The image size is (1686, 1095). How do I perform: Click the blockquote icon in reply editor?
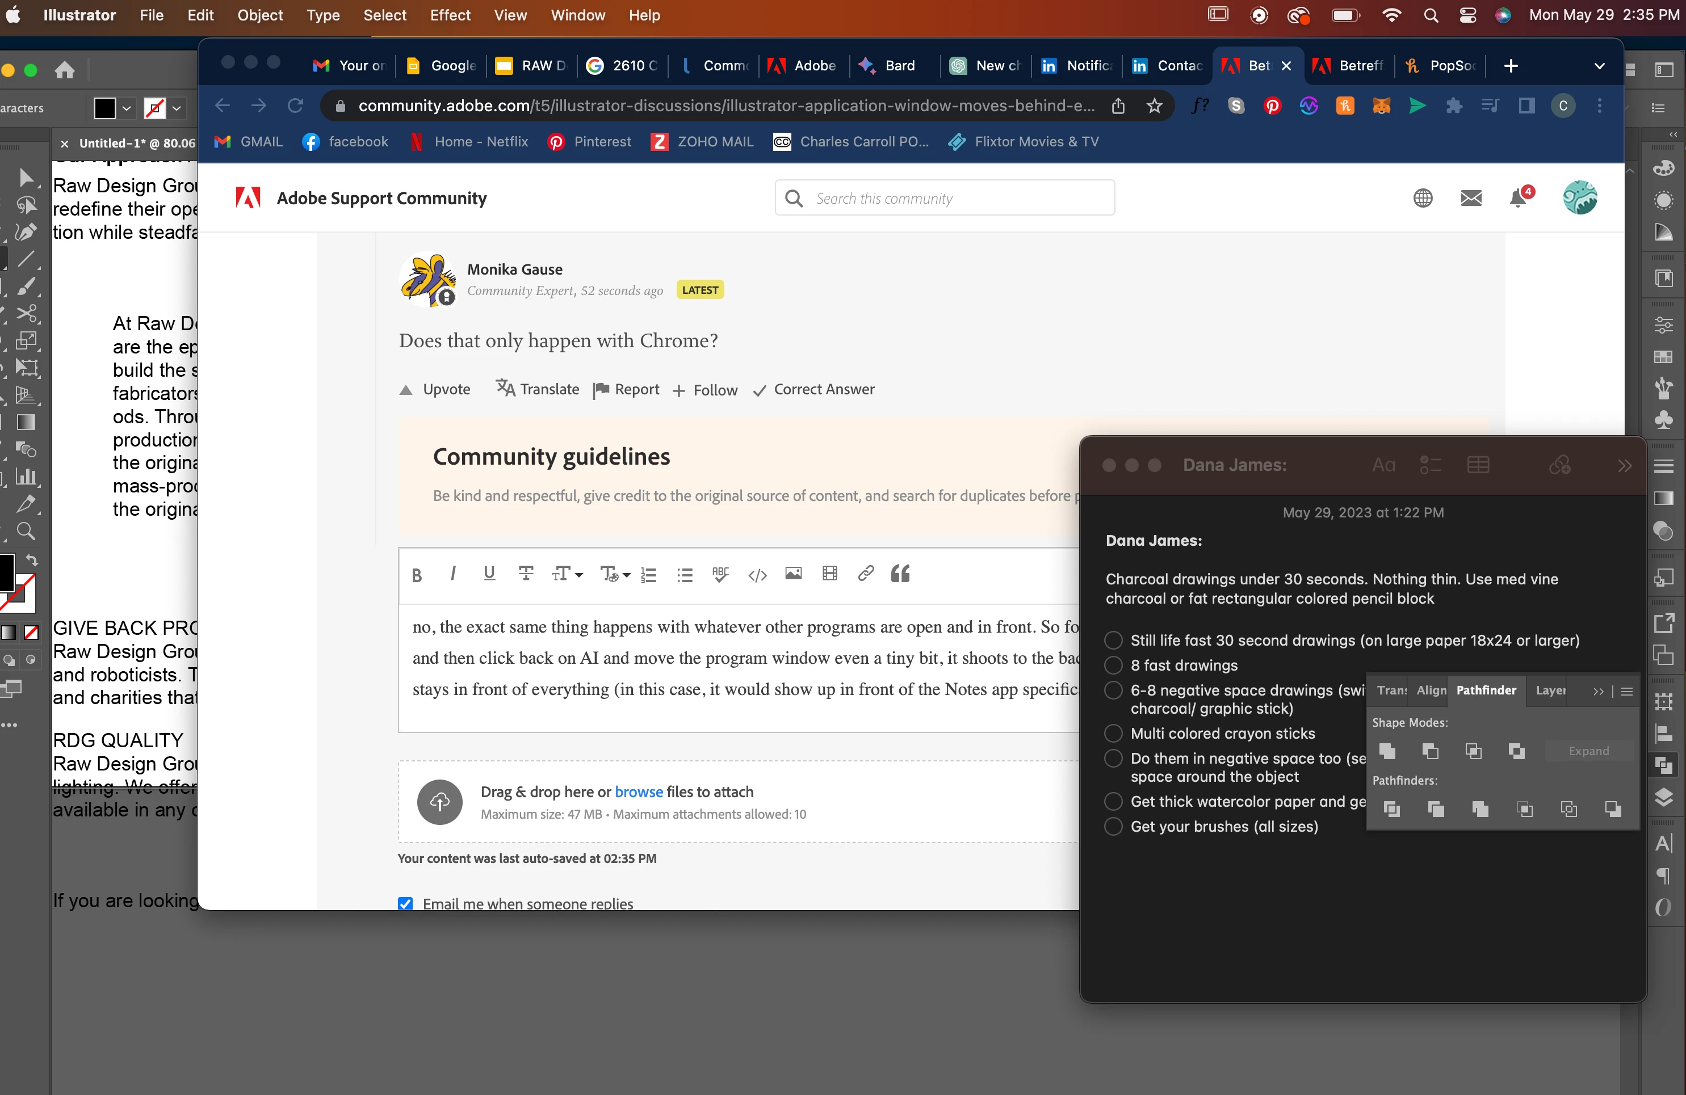click(x=900, y=574)
